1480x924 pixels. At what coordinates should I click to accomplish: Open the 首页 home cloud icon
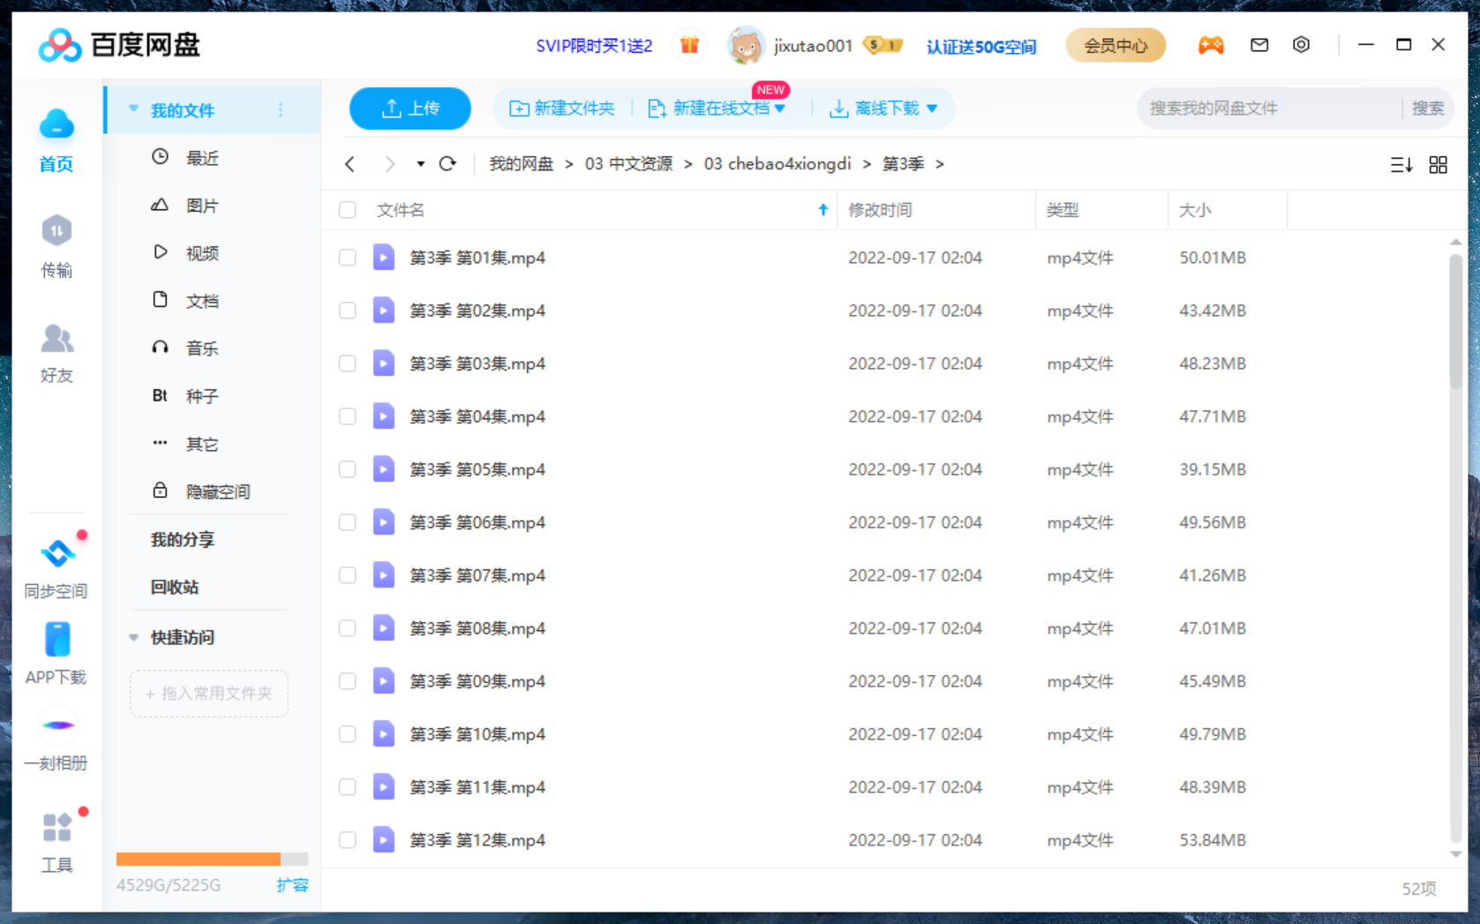[x=56, y=124]
